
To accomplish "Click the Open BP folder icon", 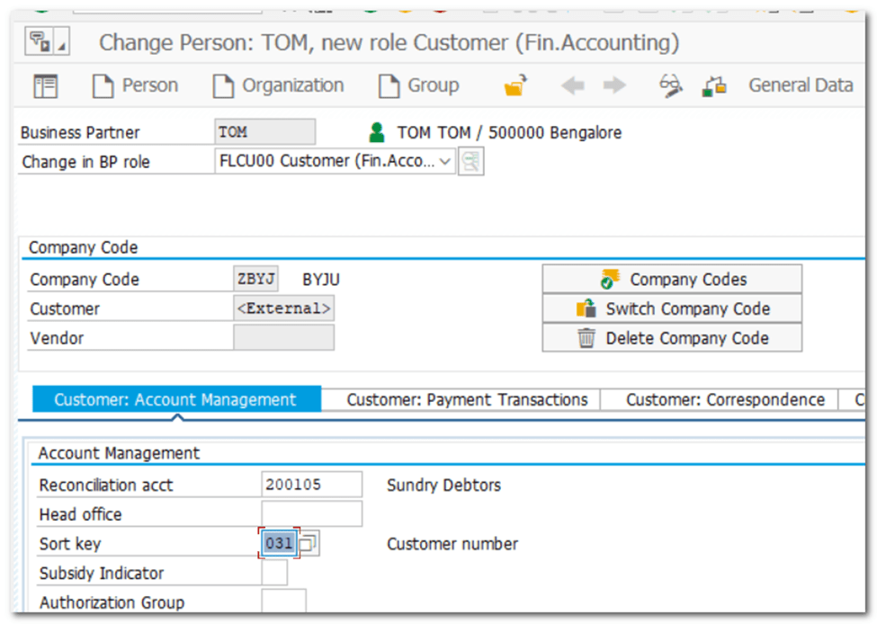I will coord(515,86).
